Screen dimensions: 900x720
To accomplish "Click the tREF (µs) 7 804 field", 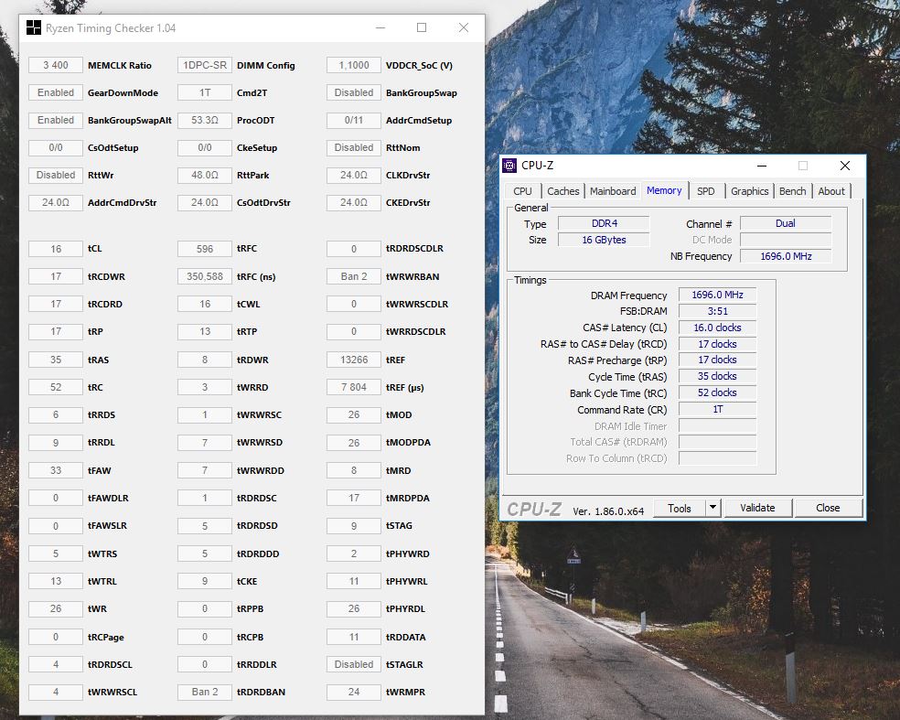I will [x=354, y=387].
